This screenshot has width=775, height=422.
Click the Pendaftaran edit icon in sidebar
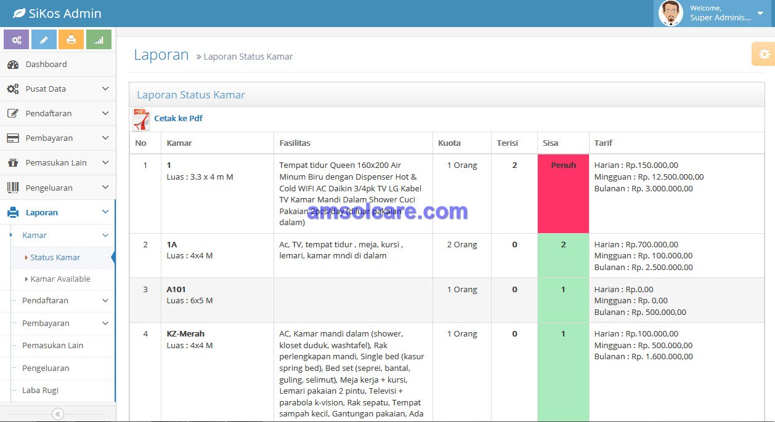(13, 113)
